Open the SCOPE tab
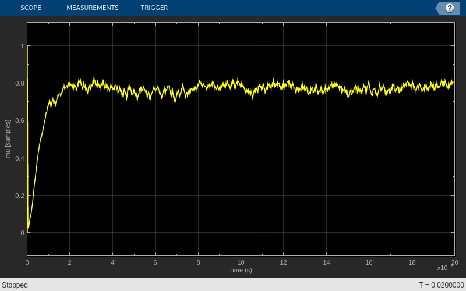 31,8
